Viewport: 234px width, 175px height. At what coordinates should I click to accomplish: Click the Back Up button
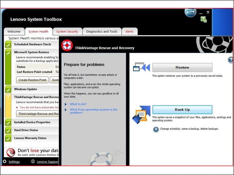tap(182, 110)
